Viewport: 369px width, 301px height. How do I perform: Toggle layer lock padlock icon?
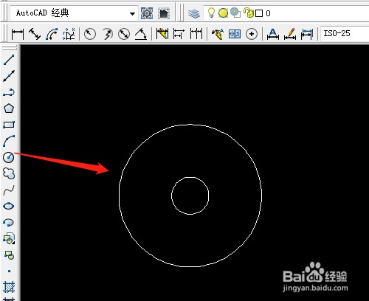coord(248,13)
